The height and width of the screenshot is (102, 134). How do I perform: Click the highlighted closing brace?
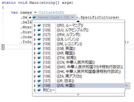point(3,47)
